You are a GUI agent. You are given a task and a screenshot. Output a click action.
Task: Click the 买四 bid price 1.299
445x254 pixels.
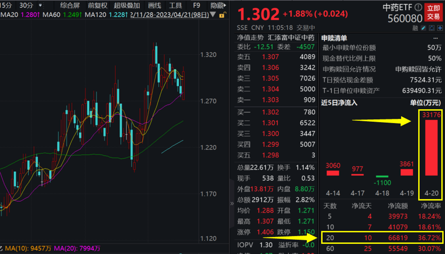tap(270, 144)
